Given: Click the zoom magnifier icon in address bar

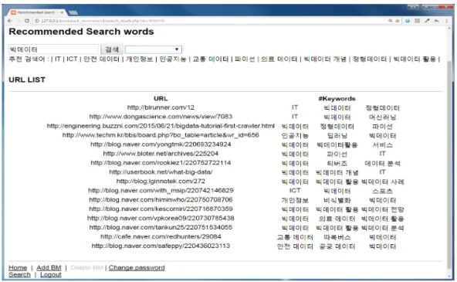Looking at the screenshot, I should [391, 21].
